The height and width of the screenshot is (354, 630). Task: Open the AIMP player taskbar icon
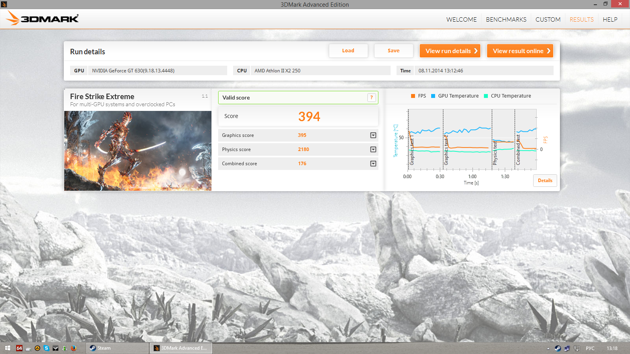[x=37, y=348]
